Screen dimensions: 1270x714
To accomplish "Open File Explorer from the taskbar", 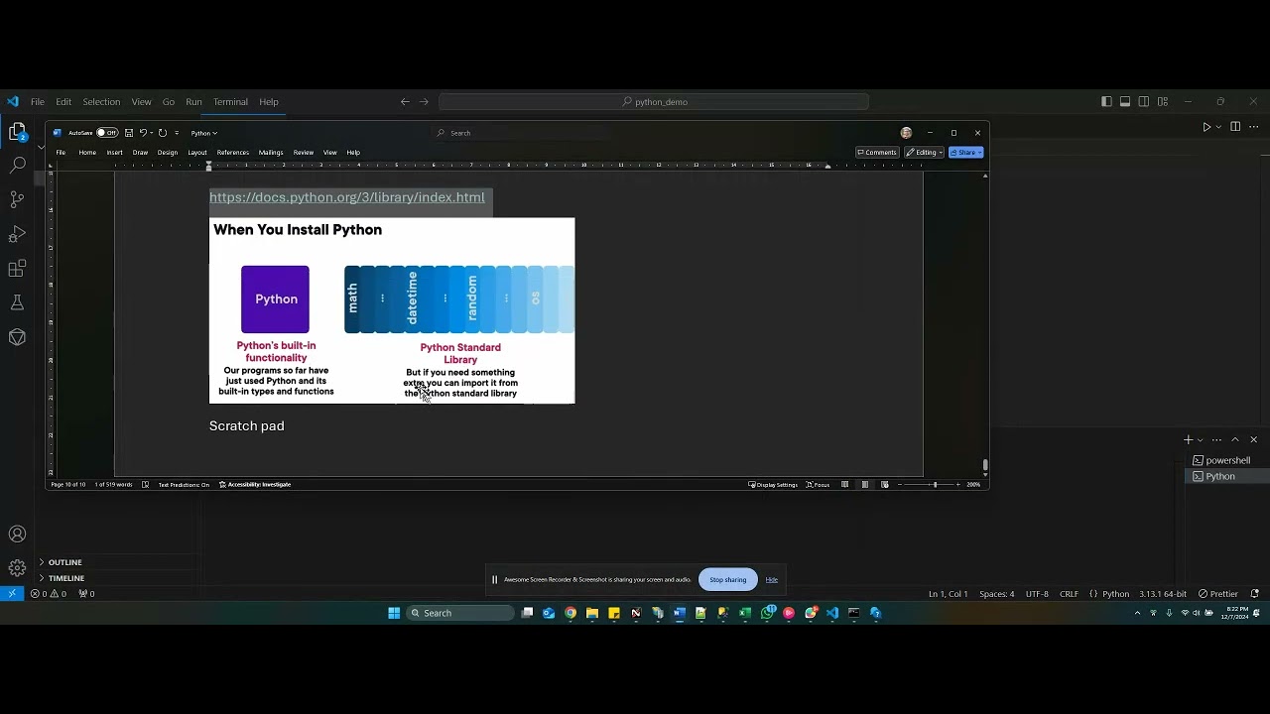I will click(x=592, y=613).
